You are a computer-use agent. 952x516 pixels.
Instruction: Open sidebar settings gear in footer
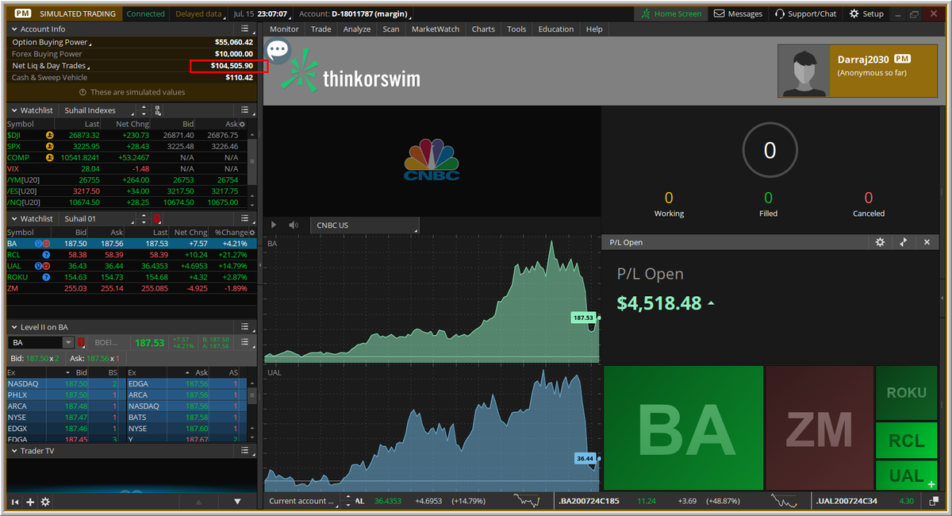(x=45, y=502)
